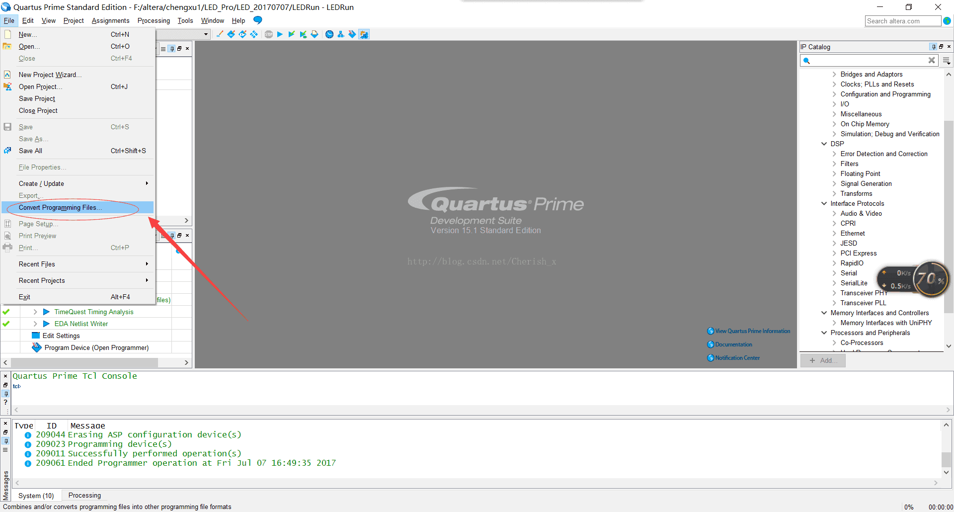This screenshot has width=954, height=512.
Task: Start Analysis & Synthesis from toolbar
Action: tap(303, 34)
